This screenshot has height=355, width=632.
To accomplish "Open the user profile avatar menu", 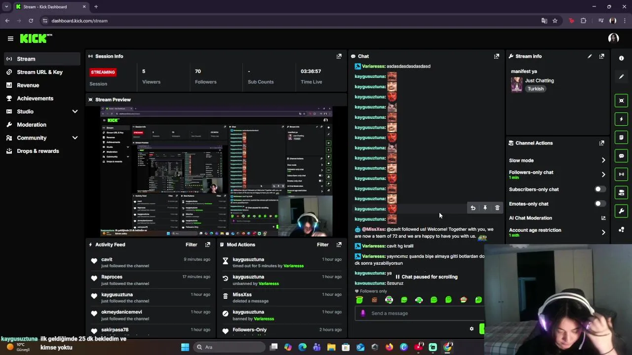I will coord(614,38).
